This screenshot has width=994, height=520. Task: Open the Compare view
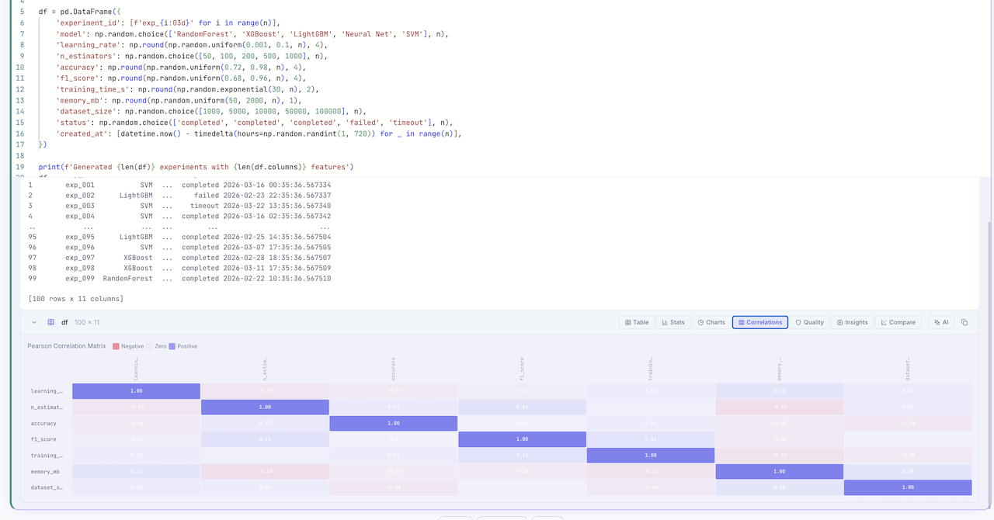[x=898, y=322]
